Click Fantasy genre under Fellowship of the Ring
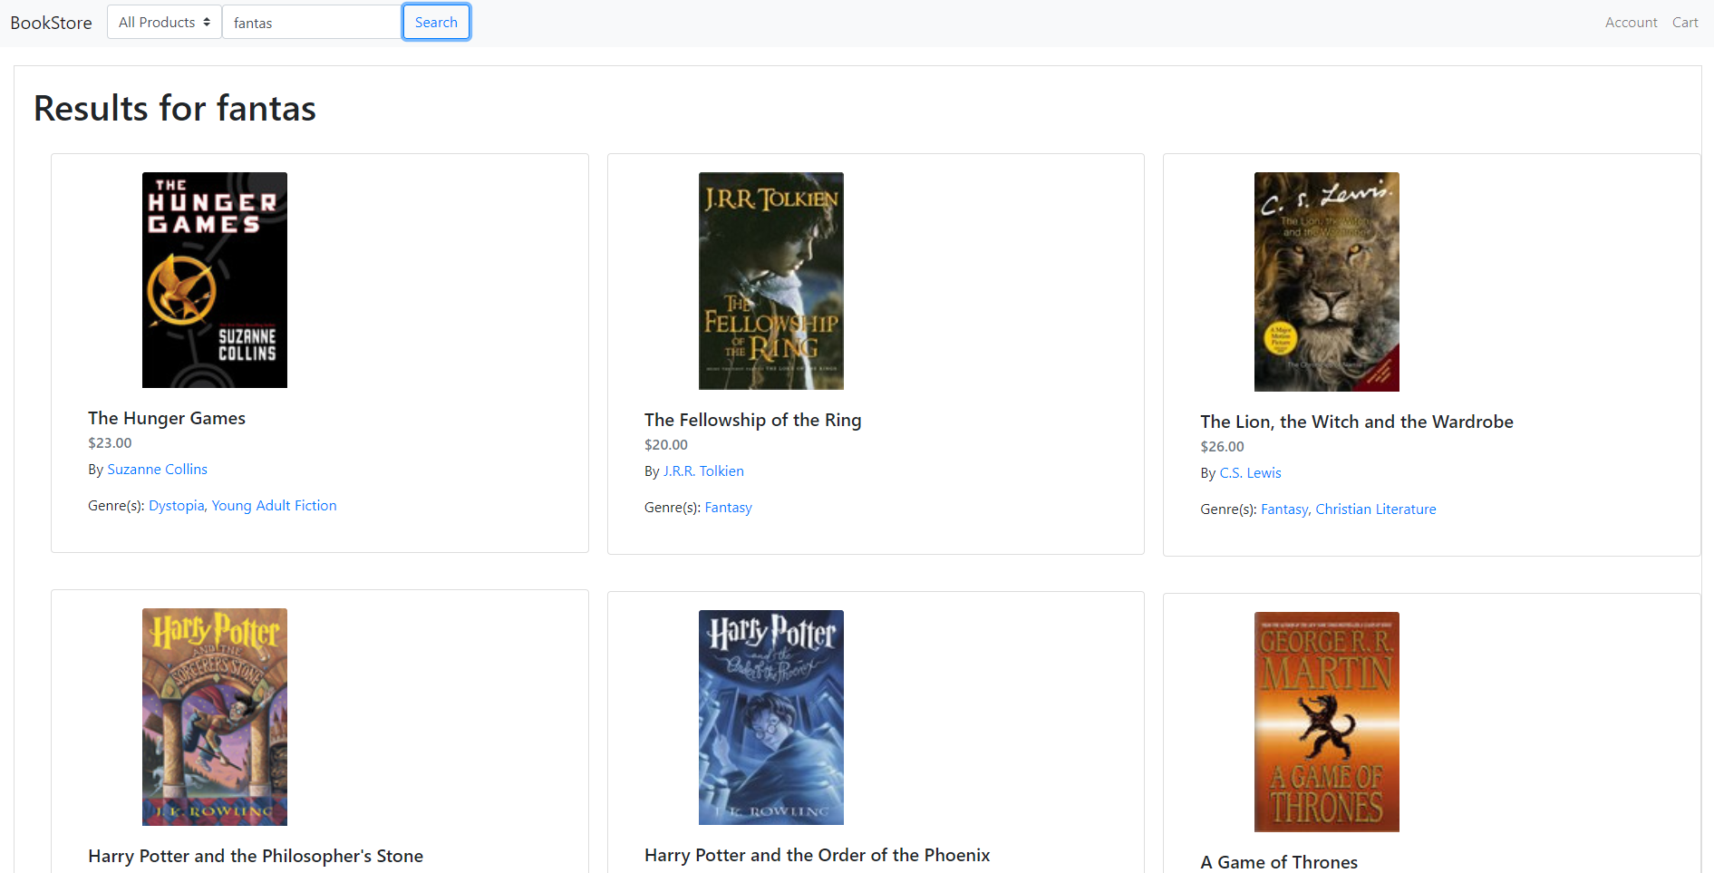The height and width of the screenshot is (873, 1714). pos(728,508)
